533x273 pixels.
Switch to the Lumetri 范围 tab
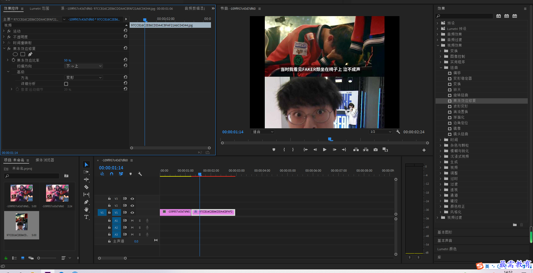(39, 9)
